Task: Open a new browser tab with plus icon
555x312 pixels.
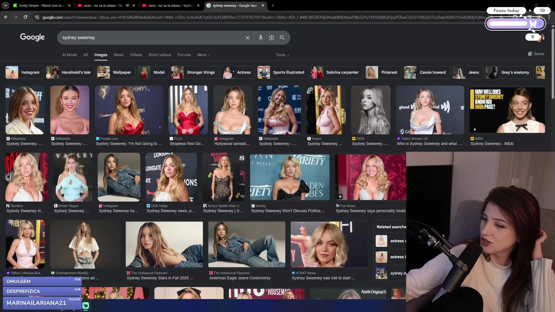Action: pyautogui.click(x=272, y=6)
